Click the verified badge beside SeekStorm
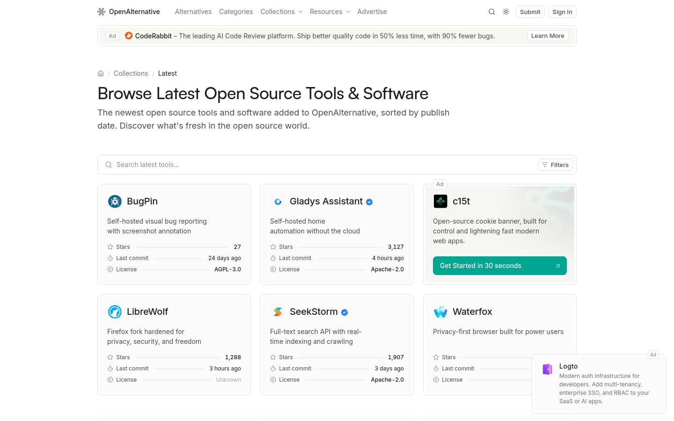The width and height of the screenshot is (674, 421). click(x=344, y=312)
